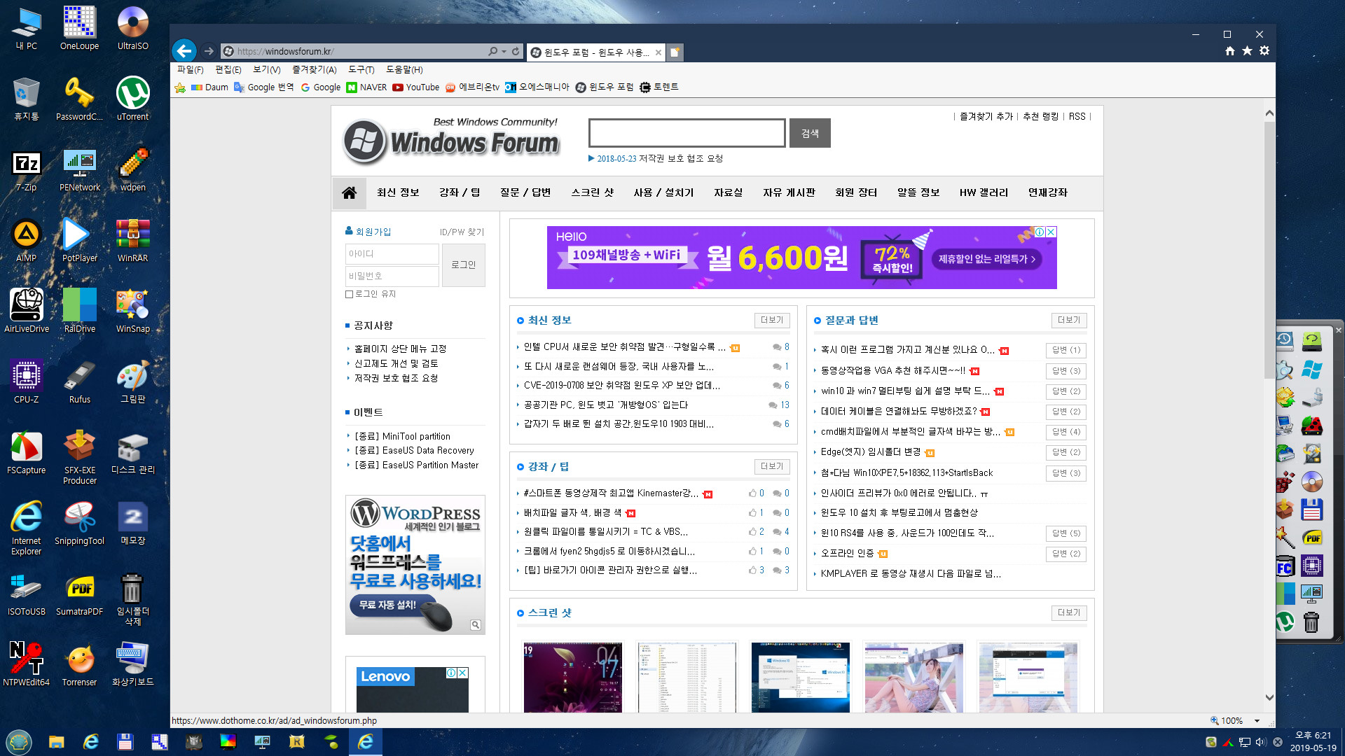Image resolution: width=1345 pixels, height=756 pixels.
Task: Click the 비밀번호 input field
Action: pos(392,276)
